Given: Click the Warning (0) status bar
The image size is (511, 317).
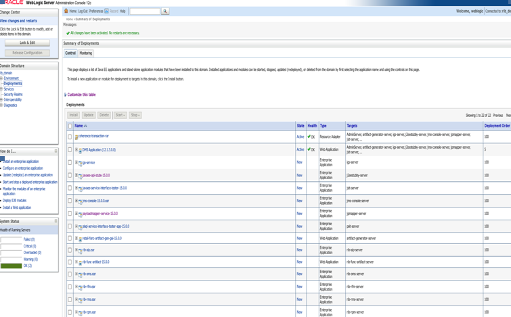Looking at the screenshot, I should click(12, 260).
